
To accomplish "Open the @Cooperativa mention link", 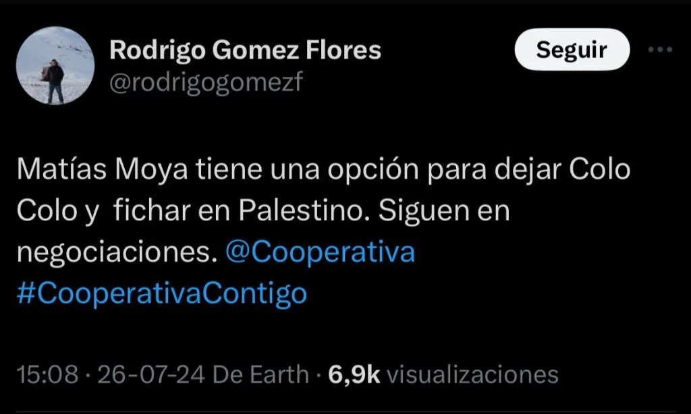I will pyautogui.click(x=320, y=252).
